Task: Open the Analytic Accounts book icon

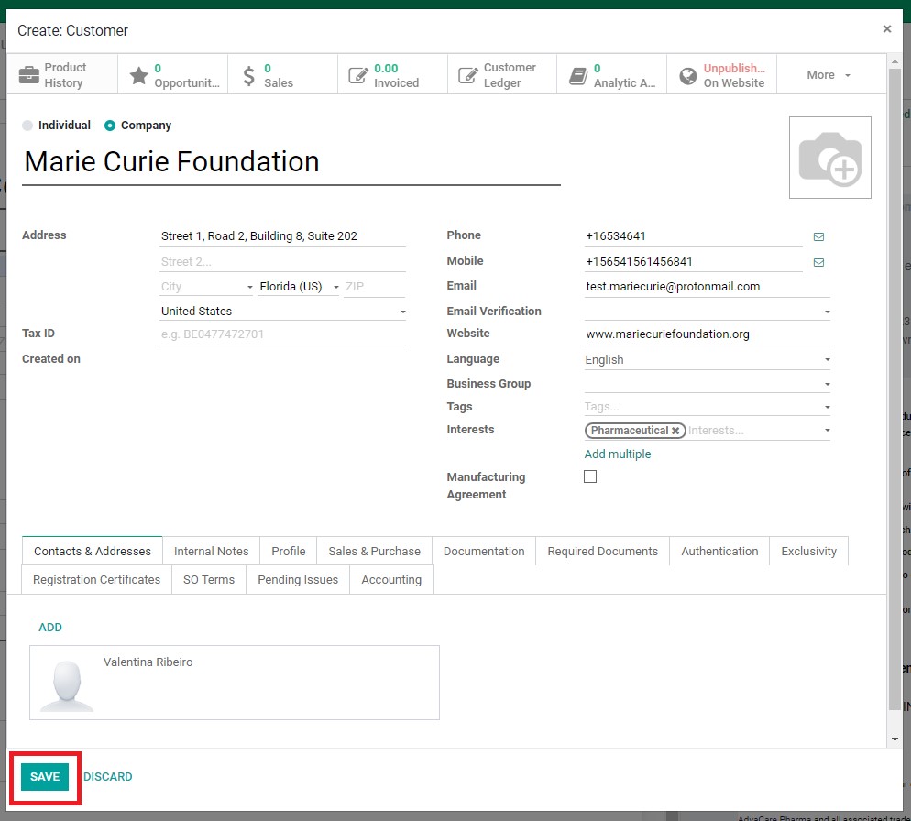Action: click(578, 75)
